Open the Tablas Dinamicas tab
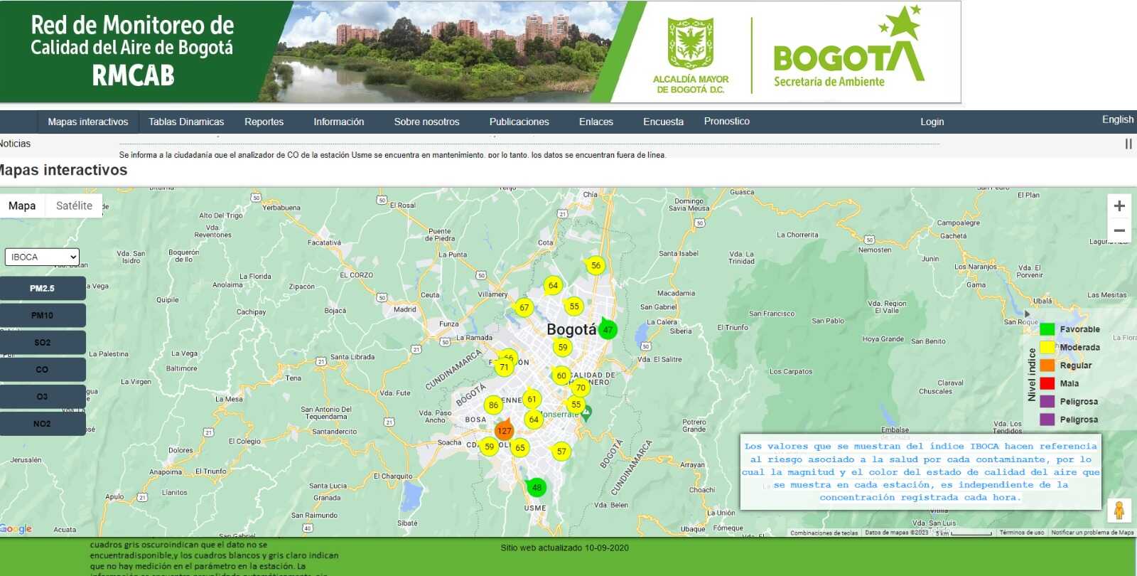 tap(186, 122)
